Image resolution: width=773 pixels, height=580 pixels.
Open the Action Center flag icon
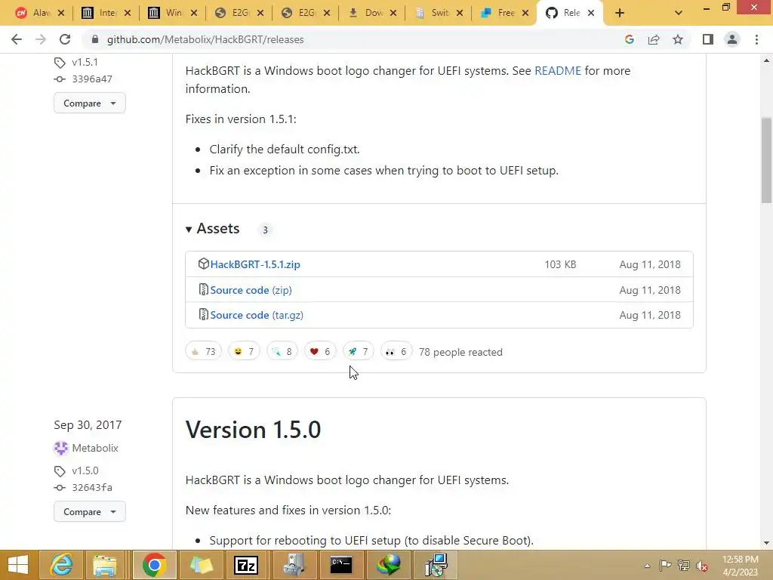click(x=665, y=566)
